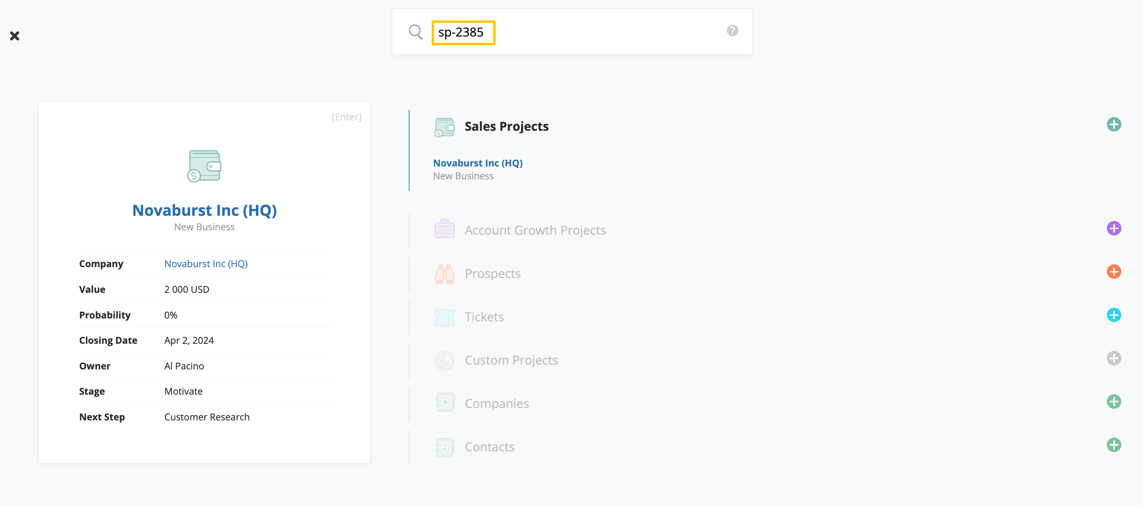Click the Custom Projects wrench icon
This screenshot has width=1143, height=507.
(444, 361)
